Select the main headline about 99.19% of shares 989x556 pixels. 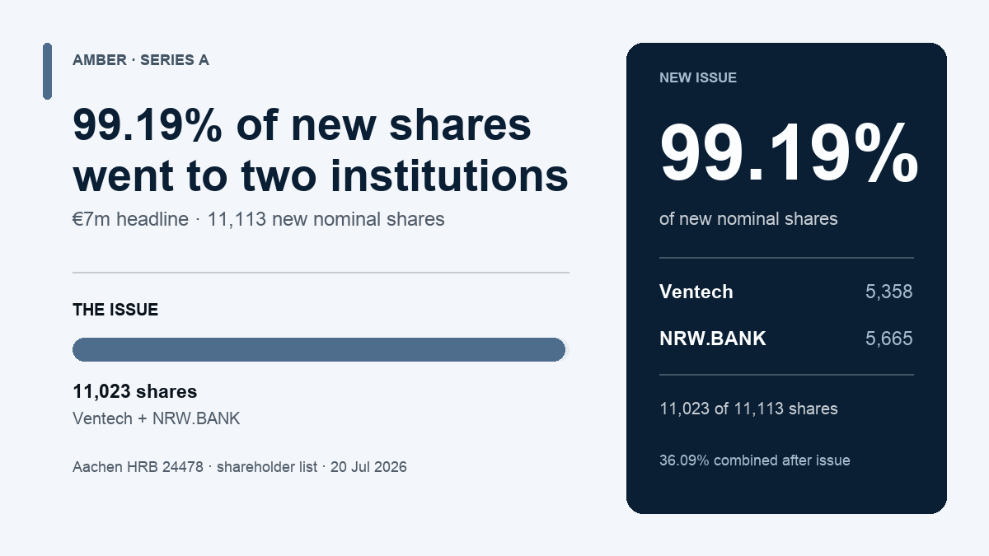321,150
